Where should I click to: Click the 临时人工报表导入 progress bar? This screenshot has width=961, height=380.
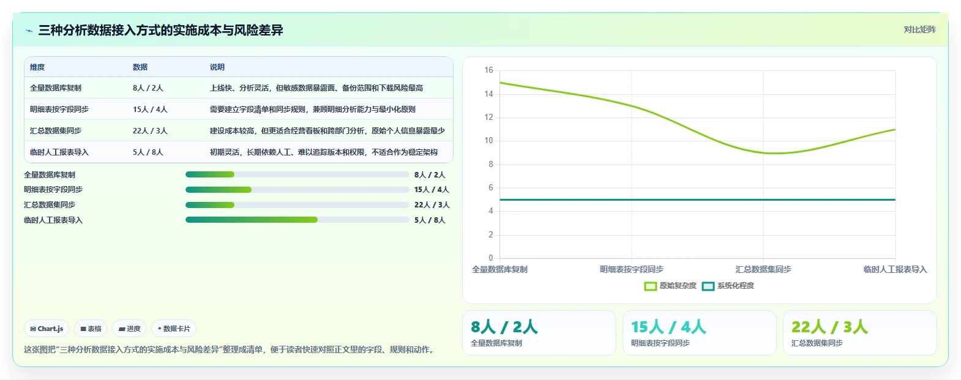coord(297,220)
